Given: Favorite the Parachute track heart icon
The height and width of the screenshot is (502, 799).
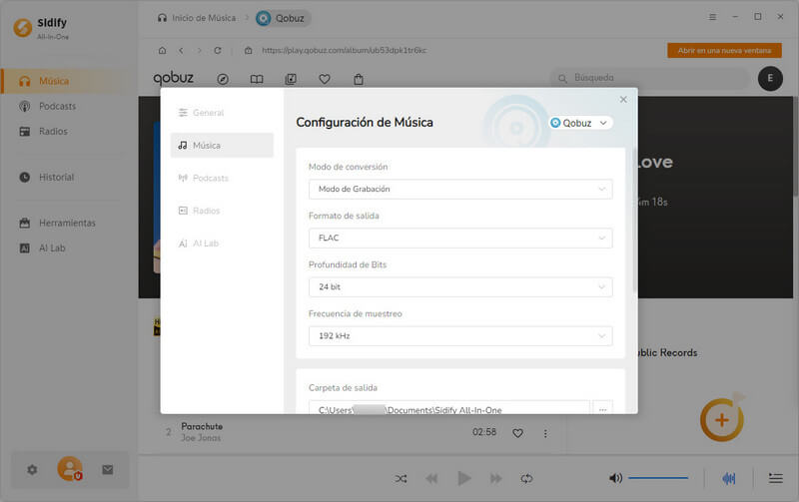Looking at the screenshot, I should pos(517,433).
